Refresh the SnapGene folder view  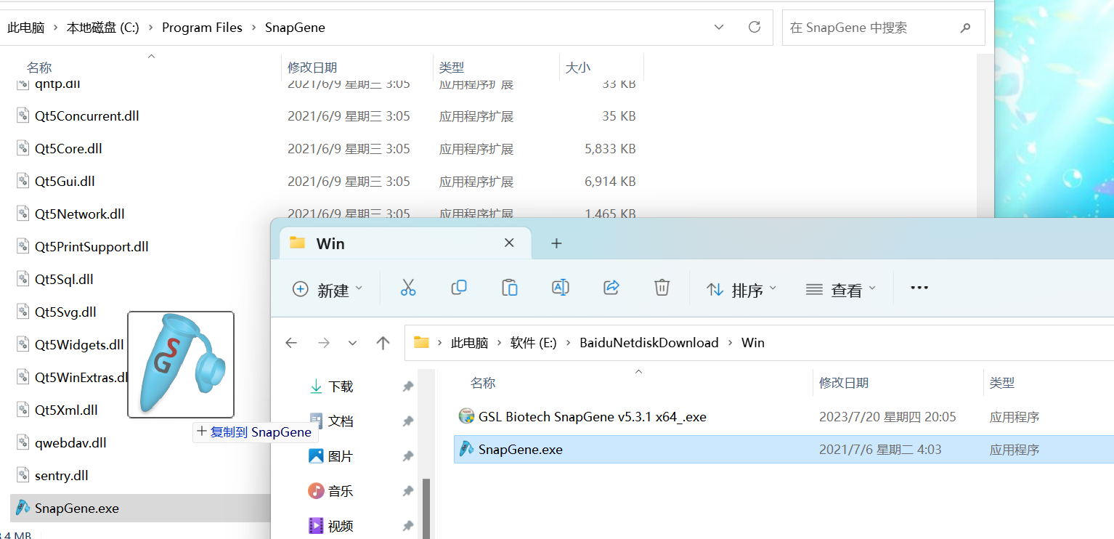[755, 28]
